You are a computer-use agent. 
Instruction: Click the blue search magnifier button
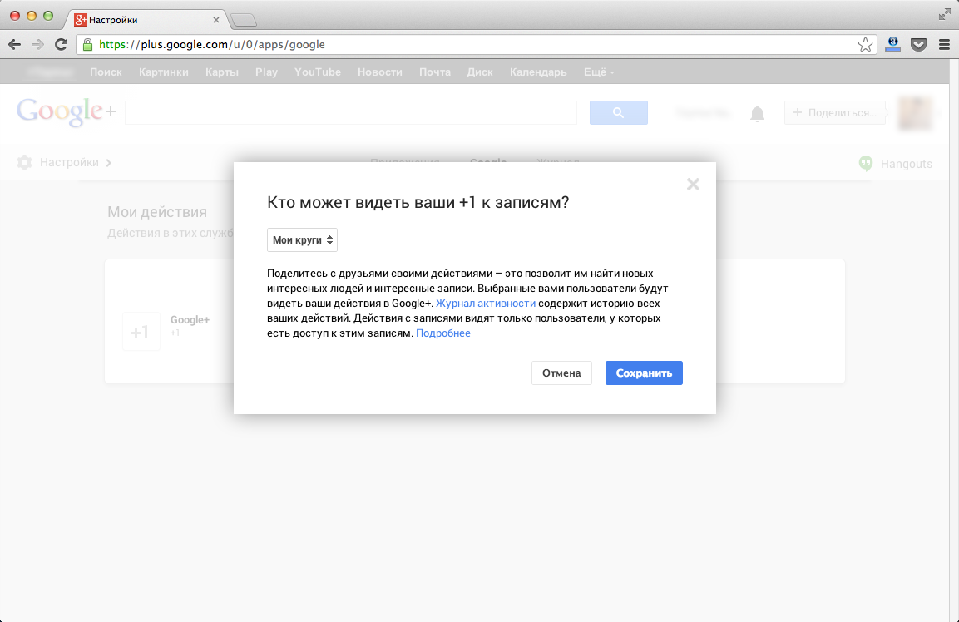click(618, 112)
